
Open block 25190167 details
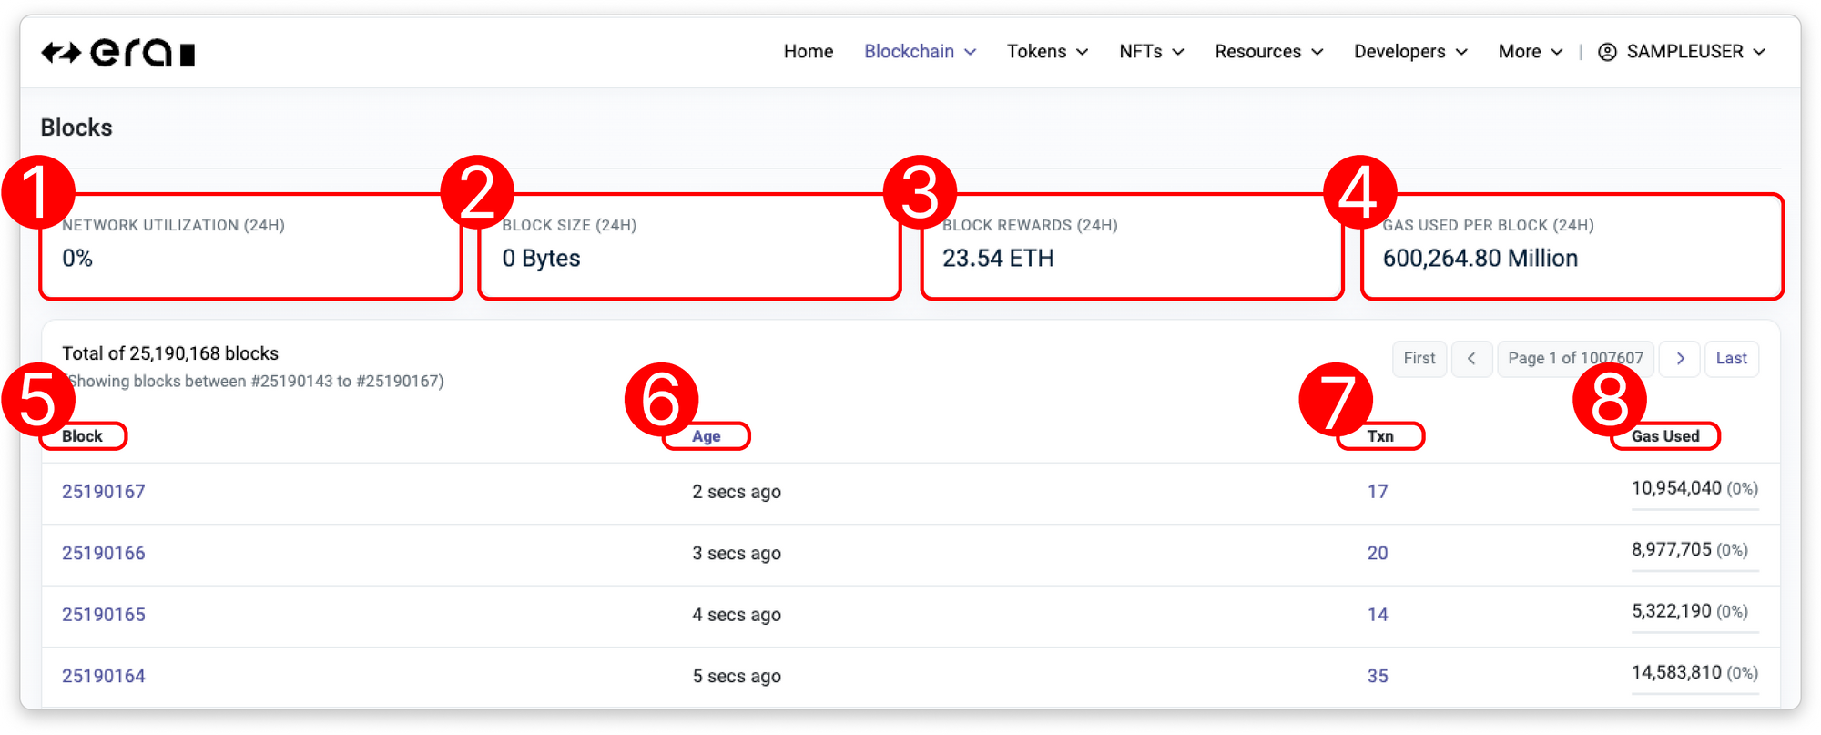104,492
